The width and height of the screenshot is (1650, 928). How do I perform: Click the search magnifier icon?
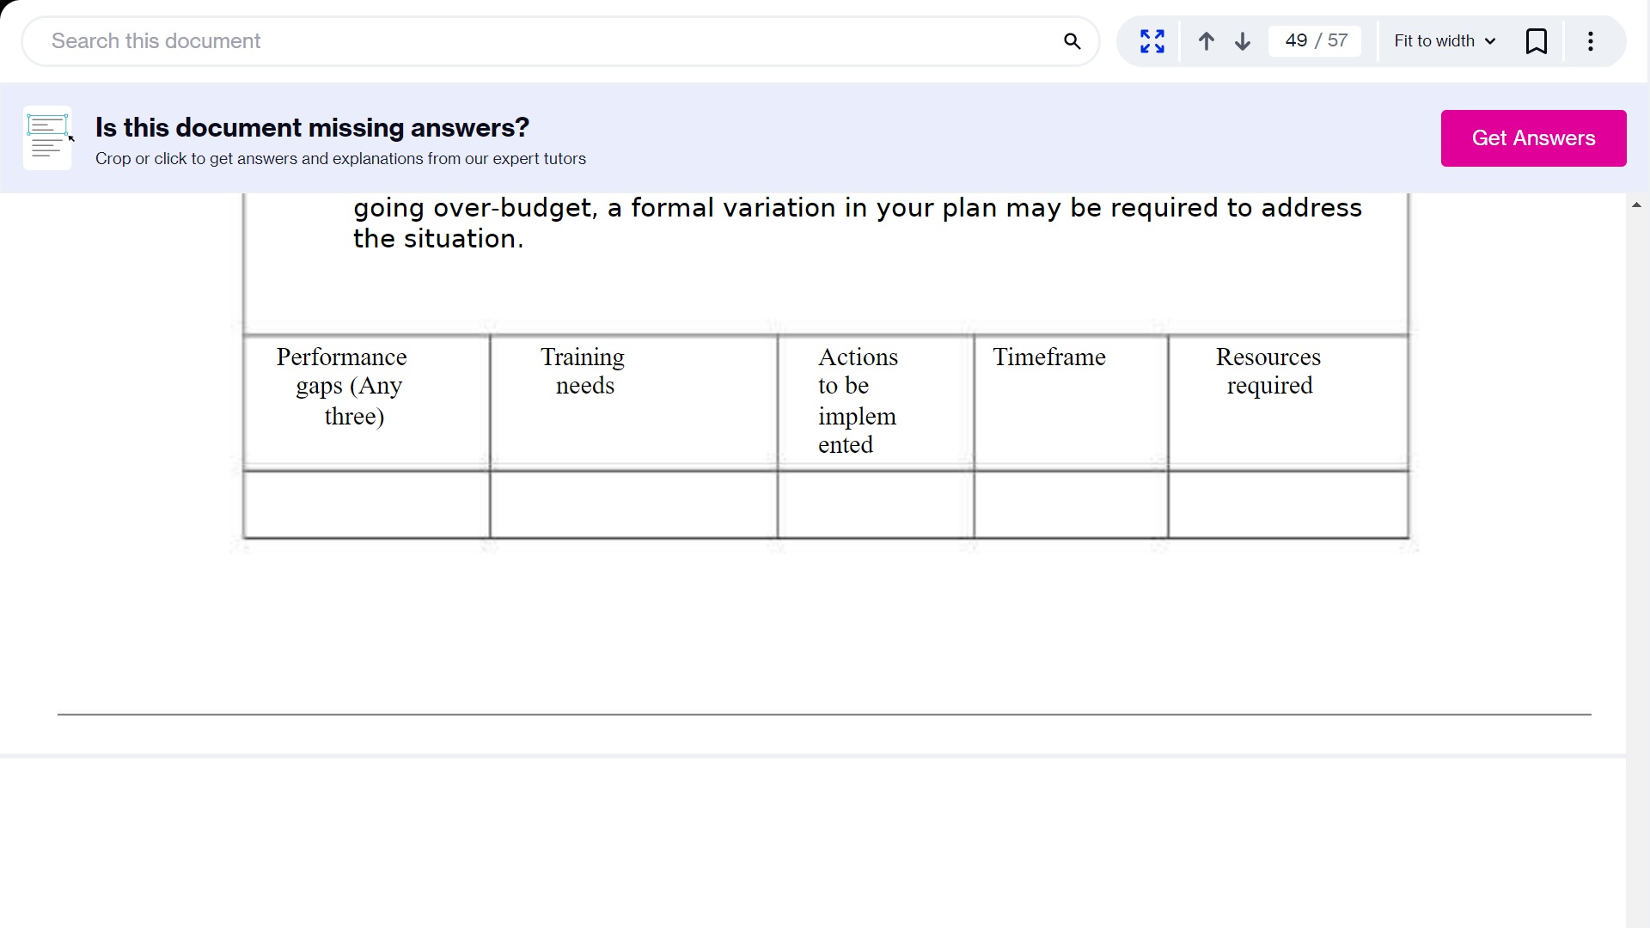[x=1072, y=41]
